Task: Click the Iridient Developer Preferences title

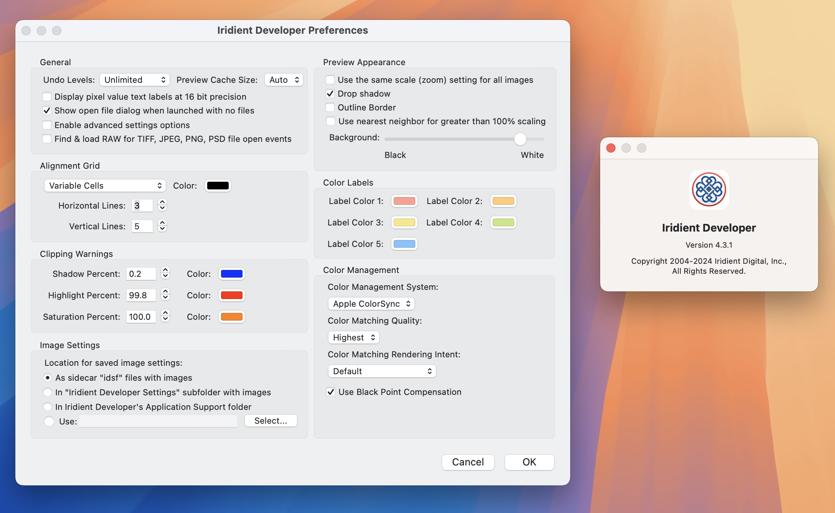Action: pos(293,30)
